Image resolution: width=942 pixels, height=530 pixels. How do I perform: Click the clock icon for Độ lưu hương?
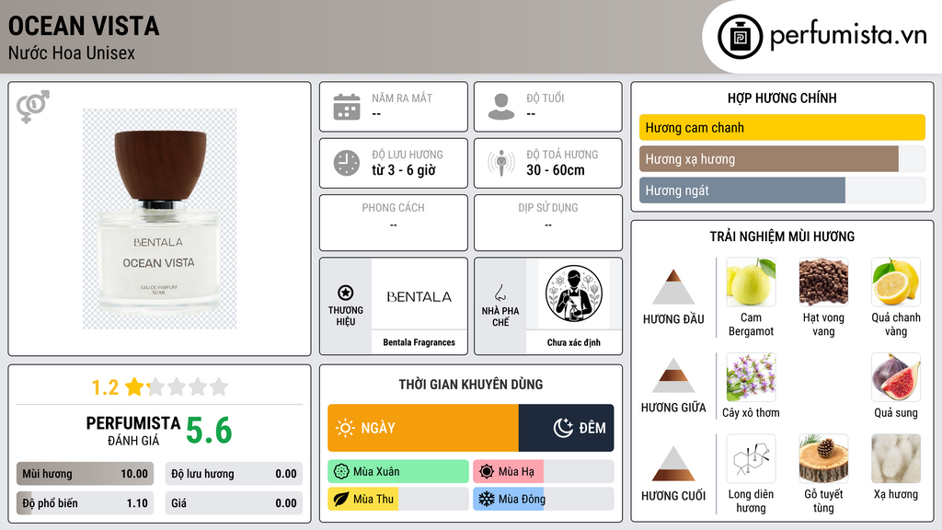click(347, 163)
